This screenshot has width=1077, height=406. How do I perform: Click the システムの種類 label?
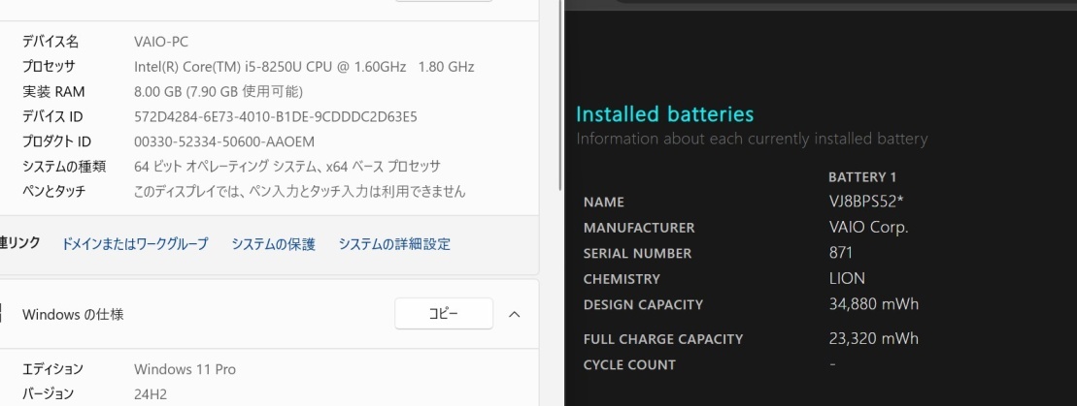(x=64, y=167)
